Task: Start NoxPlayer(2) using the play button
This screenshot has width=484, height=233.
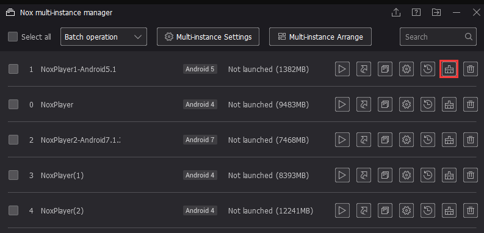Action: pos(342,211)
